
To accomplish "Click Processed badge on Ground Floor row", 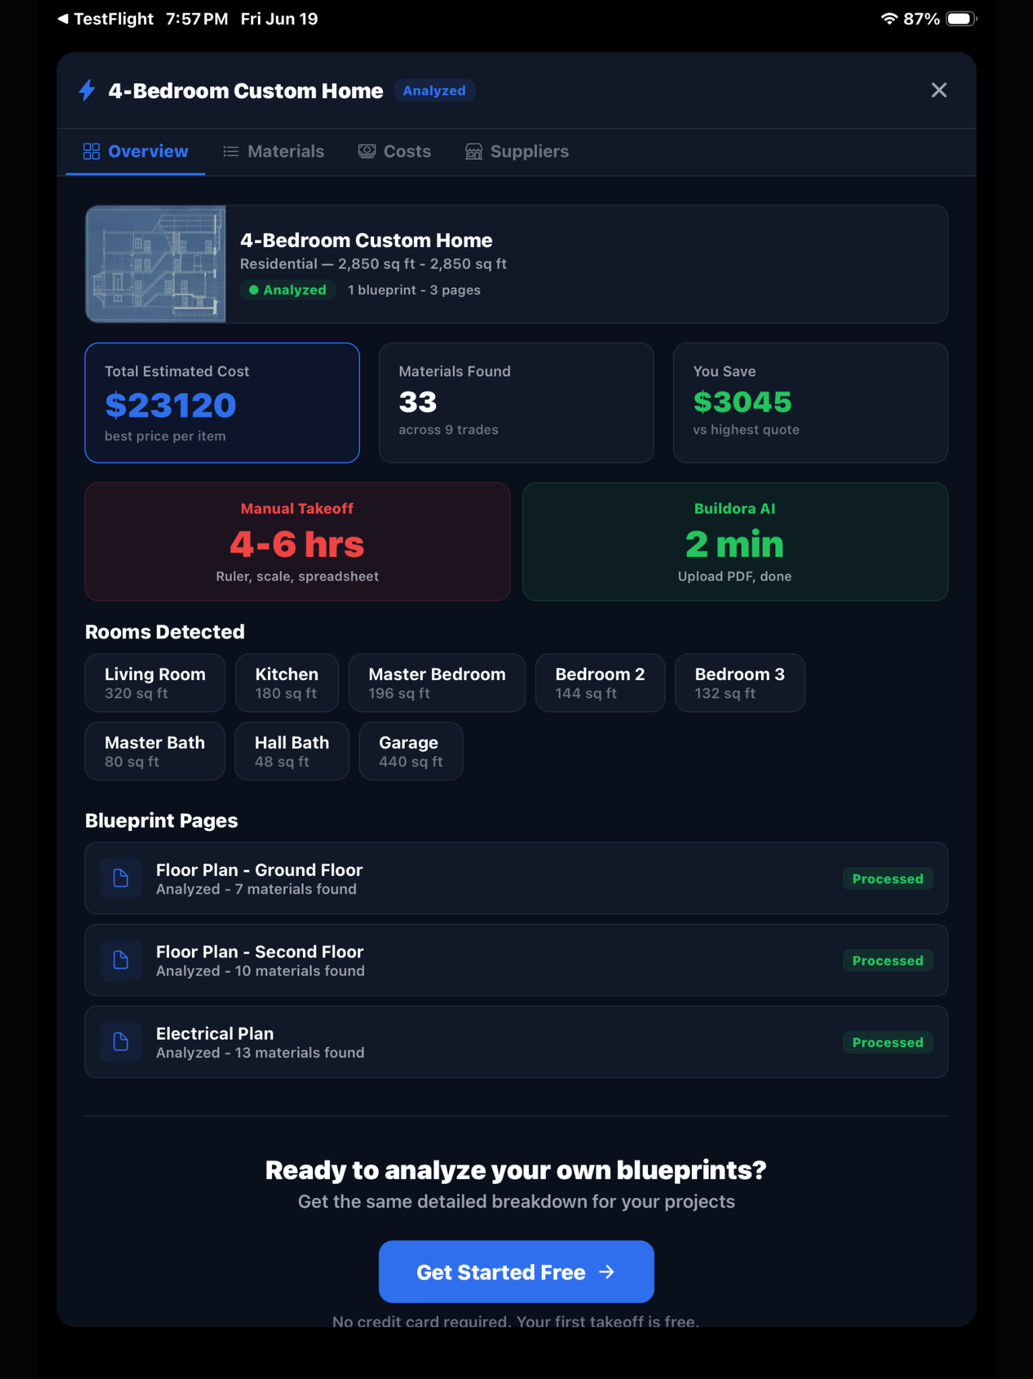I will point(887,878).
